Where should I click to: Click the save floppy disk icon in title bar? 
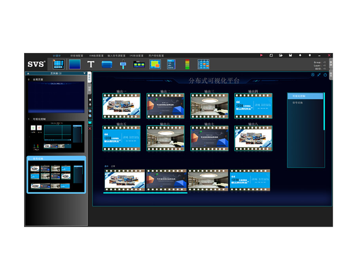pyautogui.click(x=290, y=55)
